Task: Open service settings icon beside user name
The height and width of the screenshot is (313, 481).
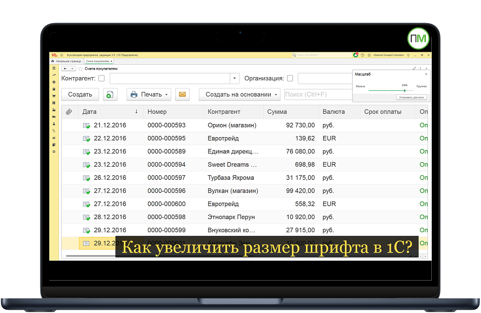Action: (408, 55)
